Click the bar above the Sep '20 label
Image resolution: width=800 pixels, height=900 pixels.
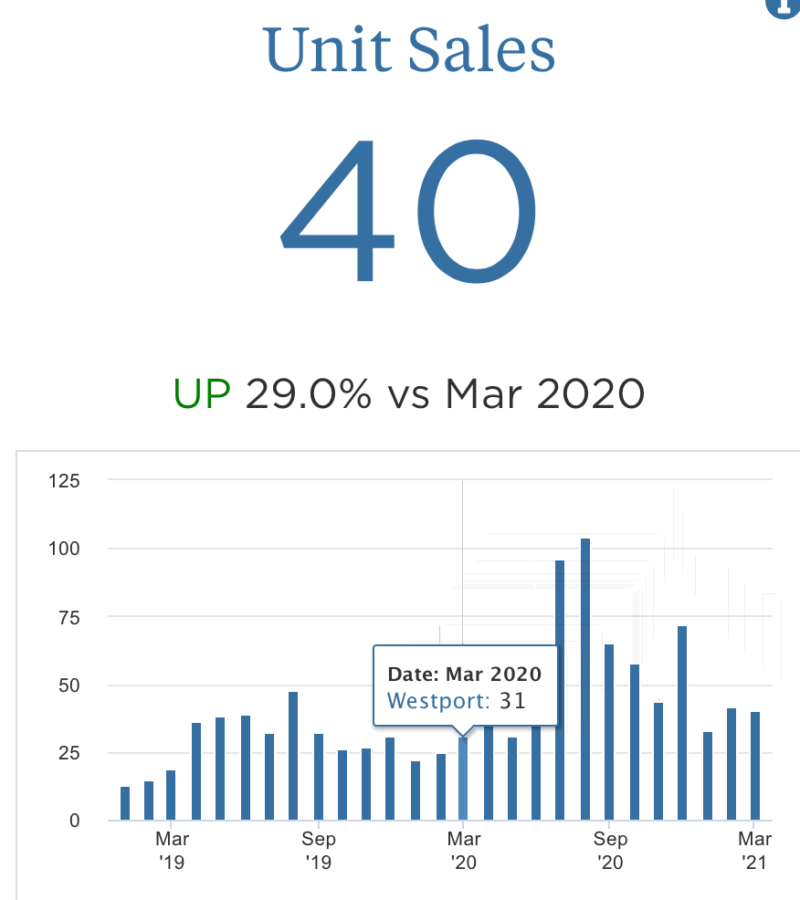[x=609, y=732]
